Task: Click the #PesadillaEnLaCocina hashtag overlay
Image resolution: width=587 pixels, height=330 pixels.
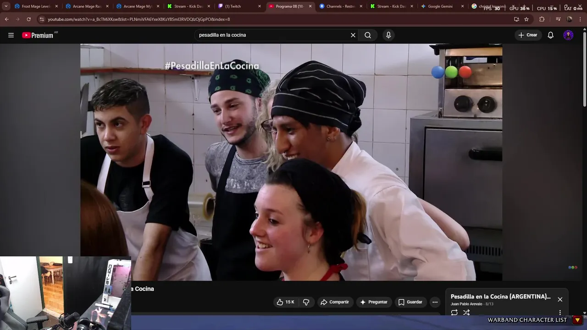Action: pos(212,66)
